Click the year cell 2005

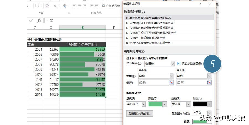pyautogui.click(x=35, y=49)
